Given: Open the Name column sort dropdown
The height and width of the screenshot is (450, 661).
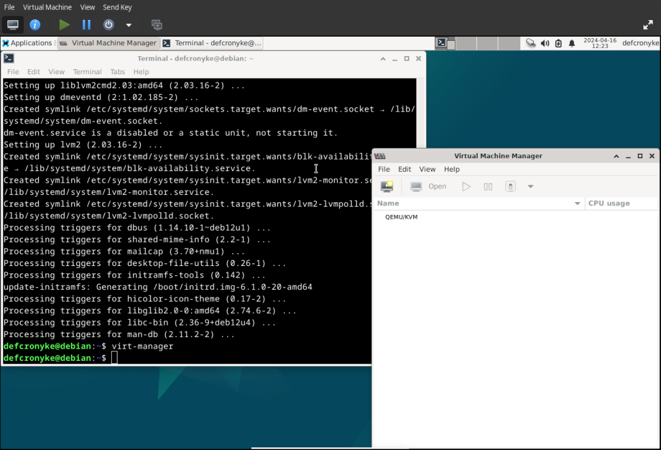Looking at the screenshot, I should [578, 203].
